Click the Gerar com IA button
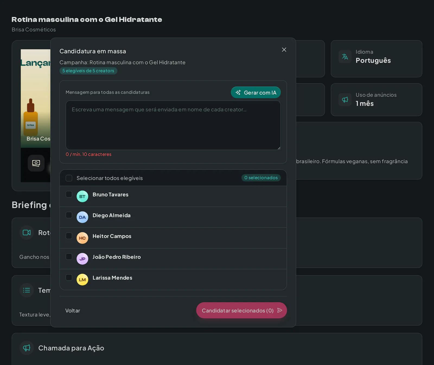Viewport: 434px width, 365px height. pyautogui.click(x=256, y=93)
